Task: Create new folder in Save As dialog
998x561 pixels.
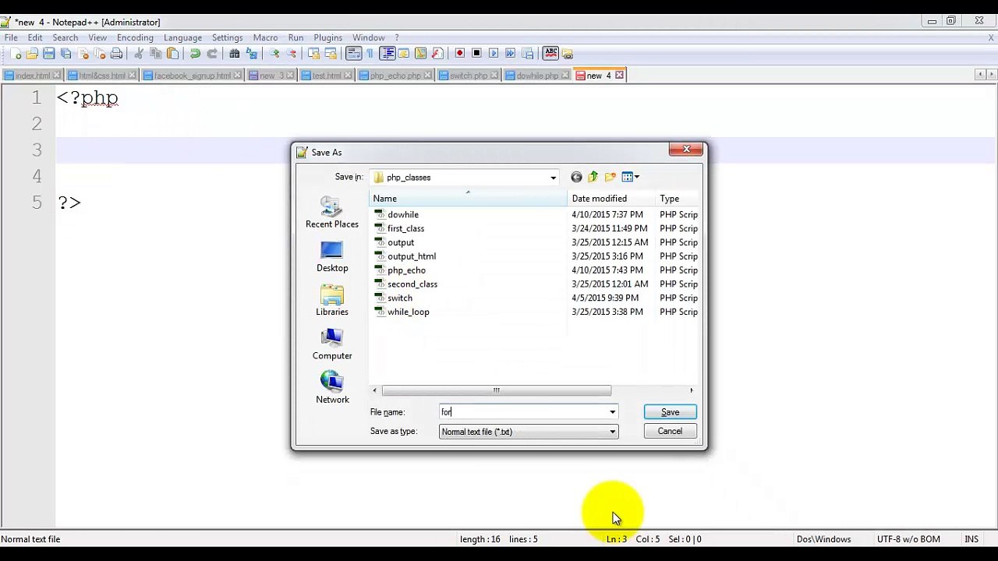Action: [x=610, y=178]
